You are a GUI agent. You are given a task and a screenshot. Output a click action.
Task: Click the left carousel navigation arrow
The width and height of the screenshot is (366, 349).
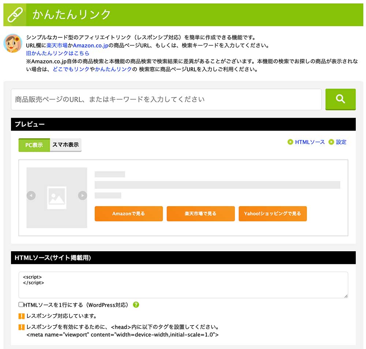coord(31,195)
